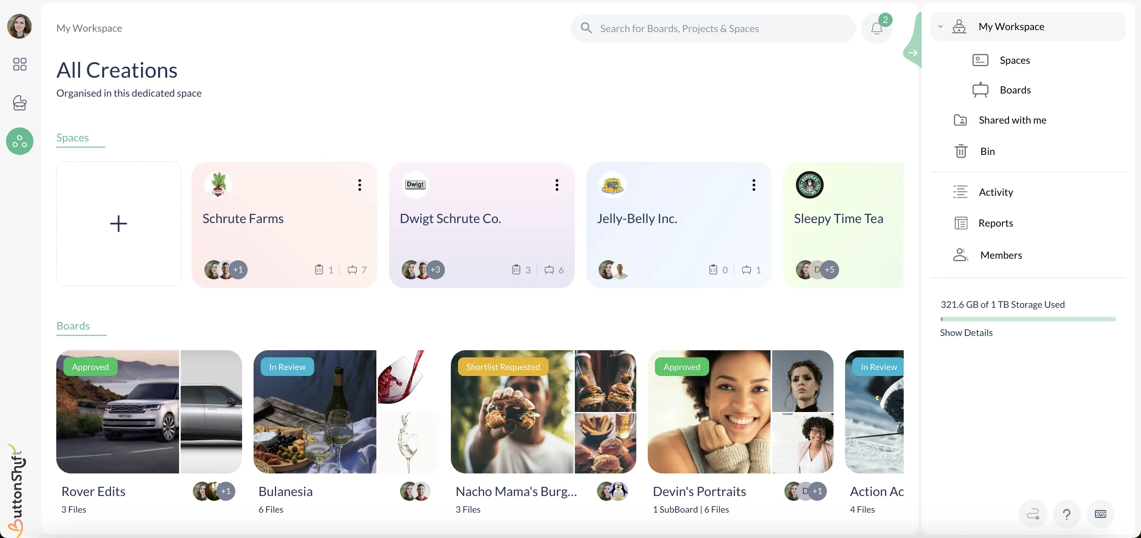Open Activity from the right panel
1141x538 pixels.
click(960, 192)
